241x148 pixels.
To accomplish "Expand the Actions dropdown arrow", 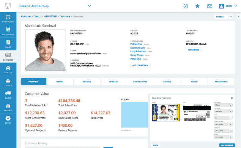I will click(231, 17).
